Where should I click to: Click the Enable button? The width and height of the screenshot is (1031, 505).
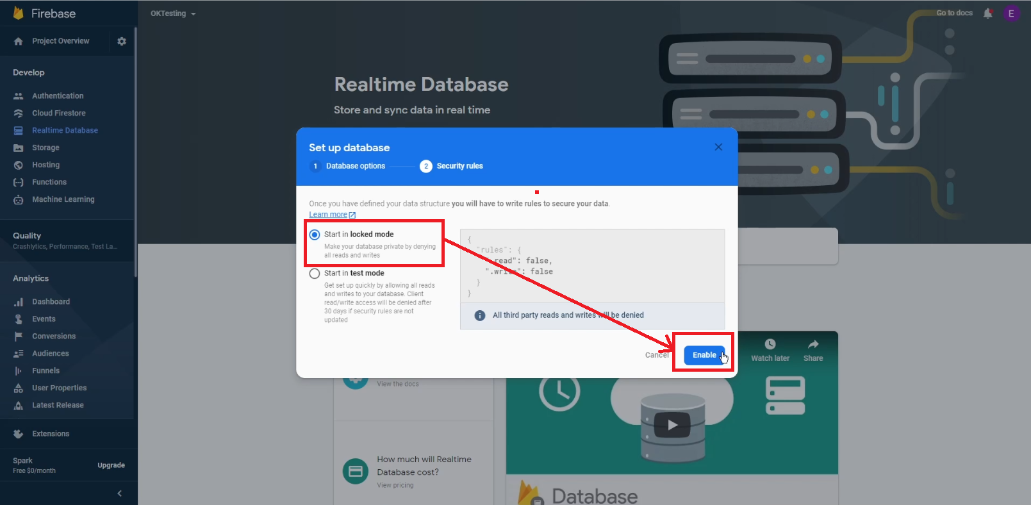[x=704, y=355]
